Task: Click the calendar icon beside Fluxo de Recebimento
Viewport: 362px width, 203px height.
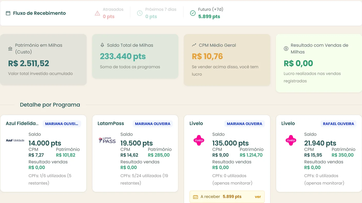Action: [8, 13]
